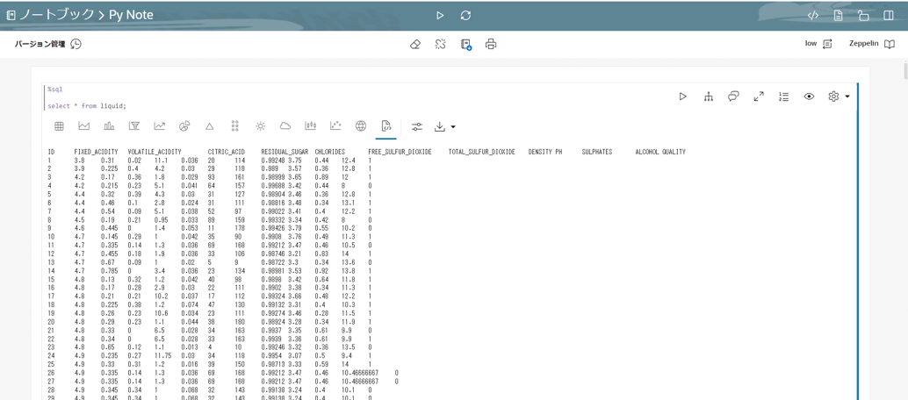Open バージョン管理 version history
This screenshot has height=400, width=908.
coord(48,44)
